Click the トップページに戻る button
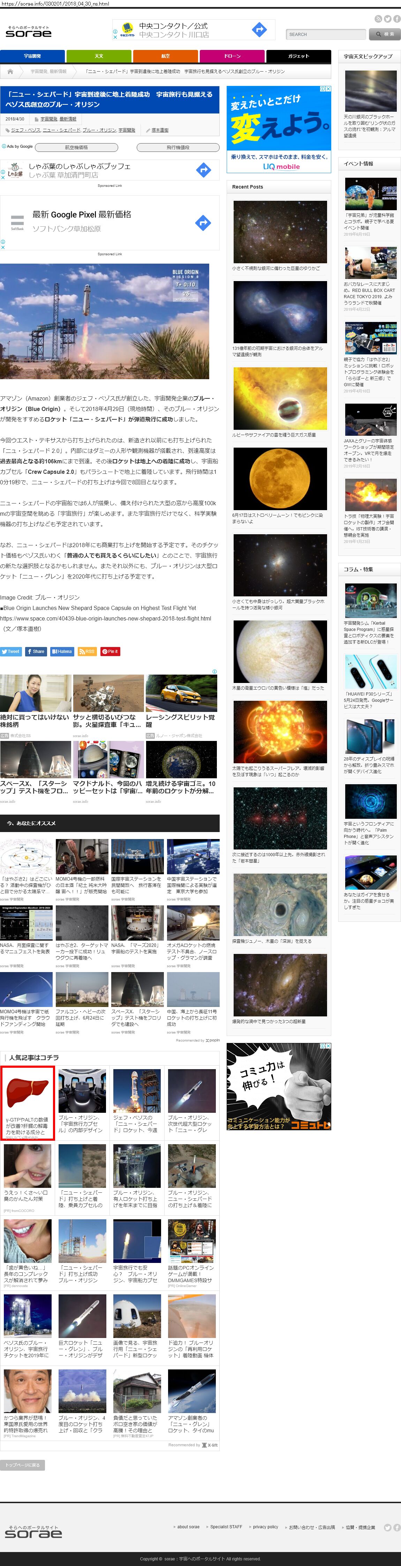401x1566 pixels. 22,1464
